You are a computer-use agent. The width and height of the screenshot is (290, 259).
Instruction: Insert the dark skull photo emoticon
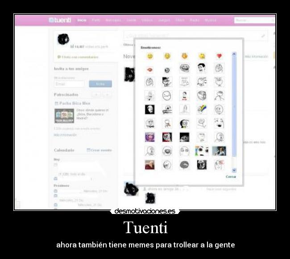click(202, 165)
